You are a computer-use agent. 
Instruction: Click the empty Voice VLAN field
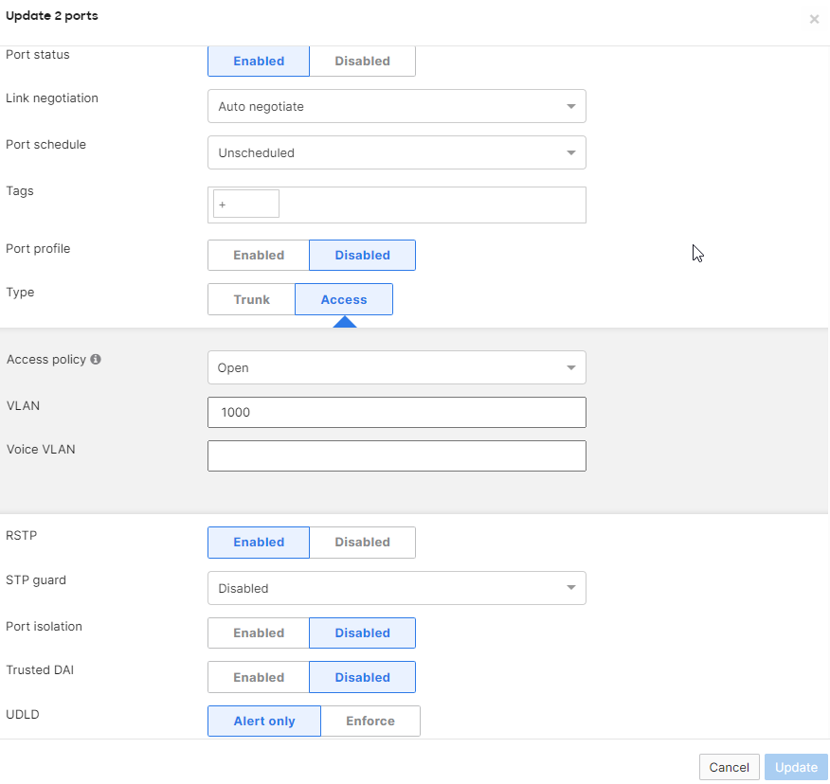396,455
